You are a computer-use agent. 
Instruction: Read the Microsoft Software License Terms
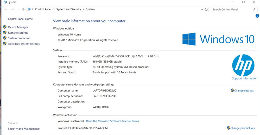[112, 121]
